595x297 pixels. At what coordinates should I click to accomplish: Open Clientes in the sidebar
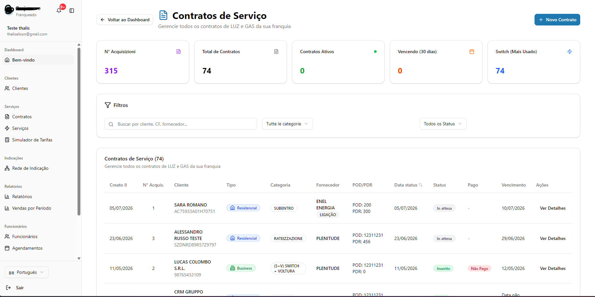coord(38,88)
